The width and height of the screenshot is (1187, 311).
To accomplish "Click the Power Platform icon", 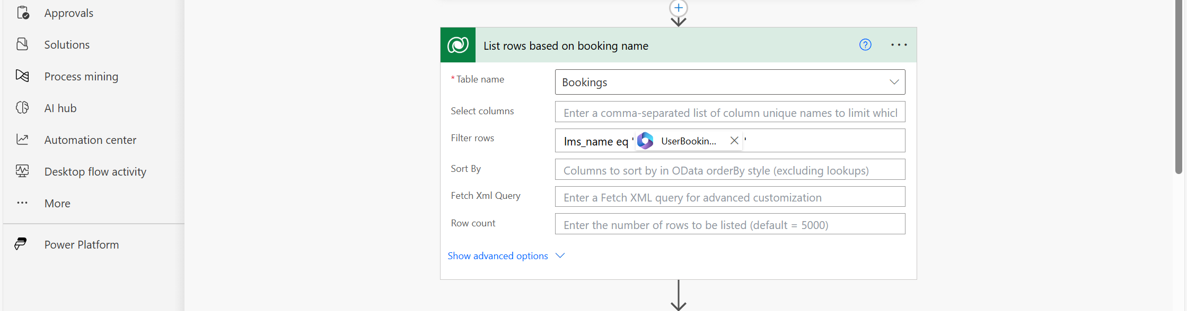I will (21, 244).
